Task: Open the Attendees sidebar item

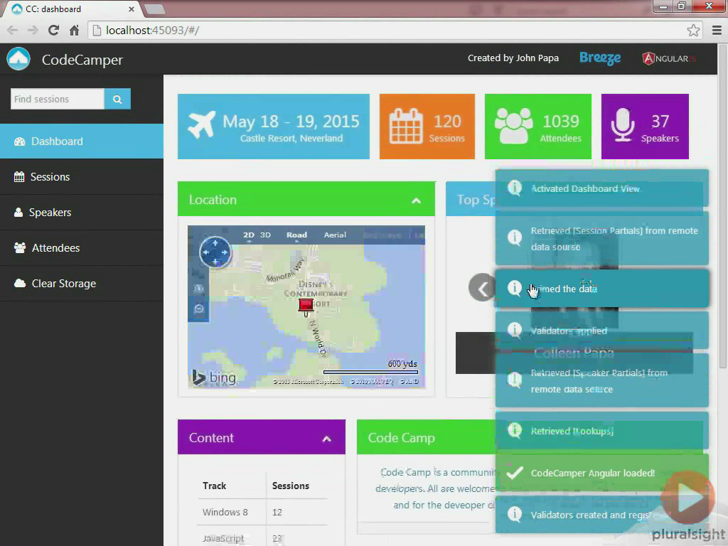Action: (x=82, y=248)
